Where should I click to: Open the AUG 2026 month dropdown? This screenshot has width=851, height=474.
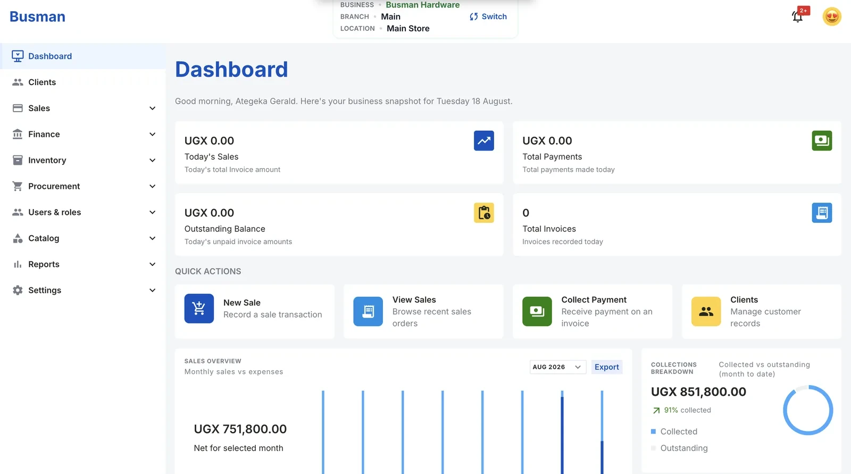click(558, 367)
